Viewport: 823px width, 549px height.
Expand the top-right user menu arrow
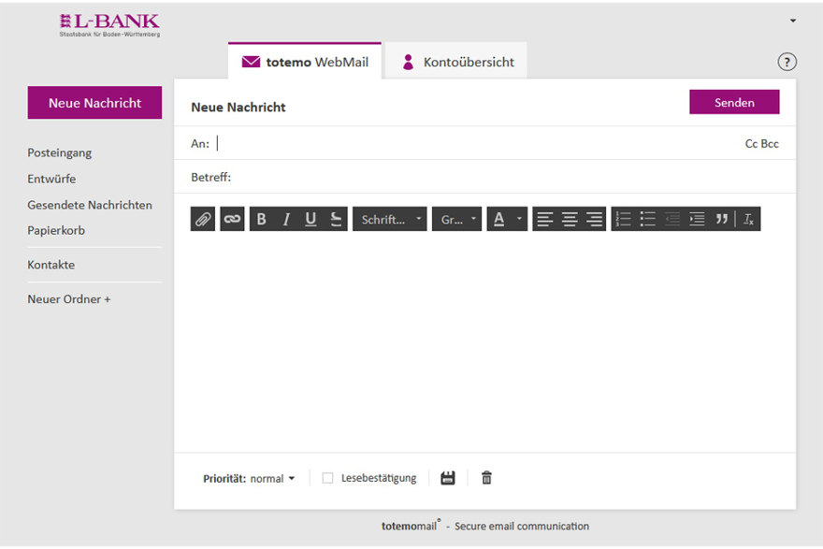(793, 21)
